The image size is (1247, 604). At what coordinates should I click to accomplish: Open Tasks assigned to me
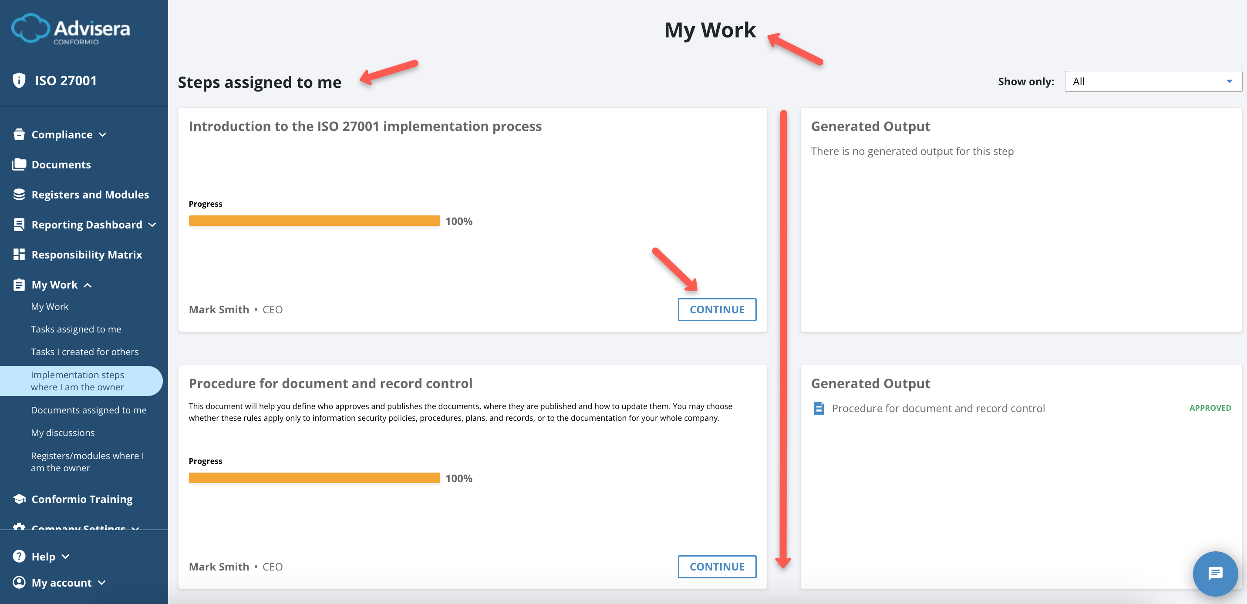coord(76,329)
